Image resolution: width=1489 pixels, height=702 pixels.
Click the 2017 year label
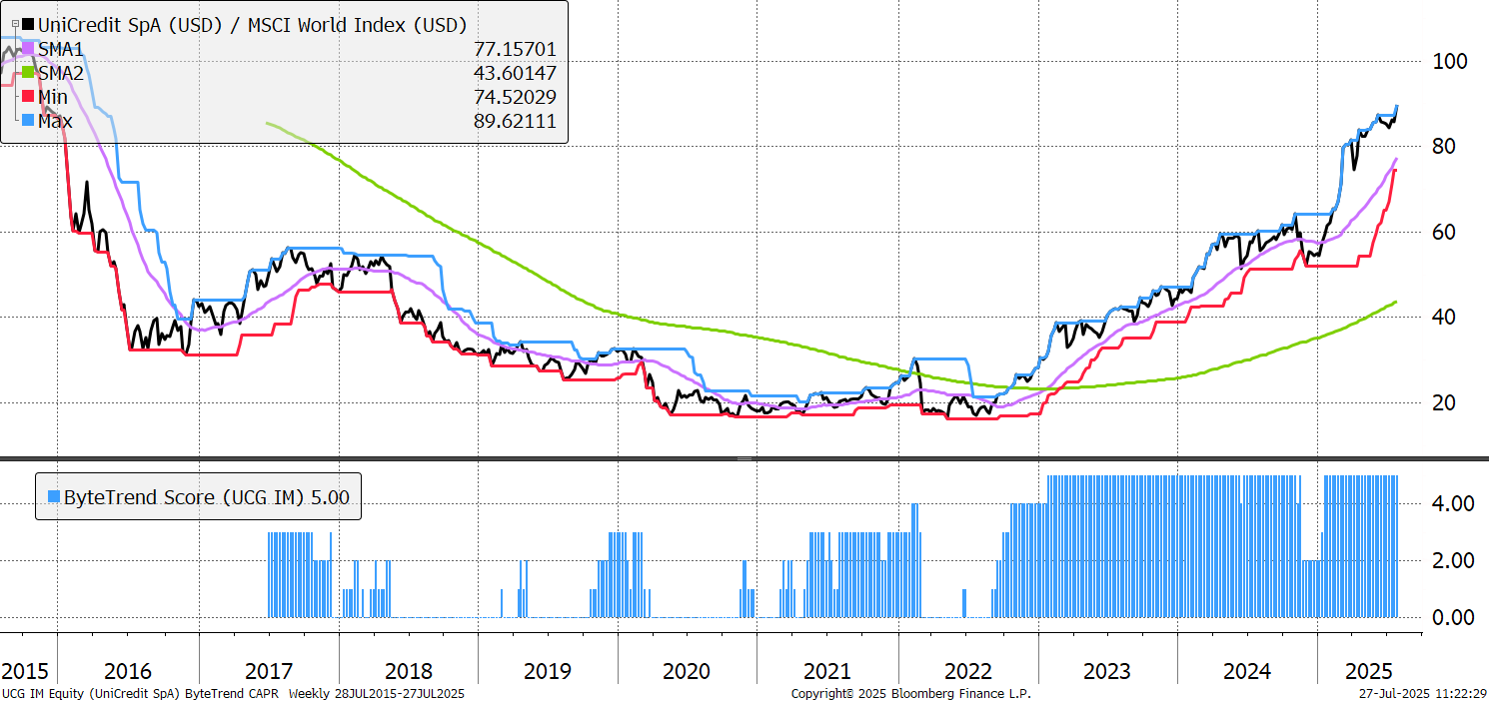tap(268, 670)
